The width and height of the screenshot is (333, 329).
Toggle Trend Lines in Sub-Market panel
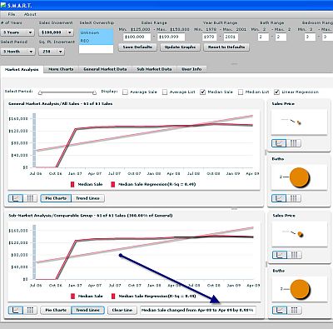[87, 310]
